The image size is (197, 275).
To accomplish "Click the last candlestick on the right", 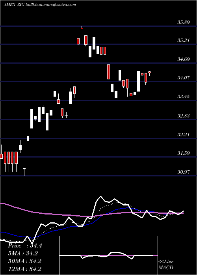I will pyautogui.click(x=149, y=73).
